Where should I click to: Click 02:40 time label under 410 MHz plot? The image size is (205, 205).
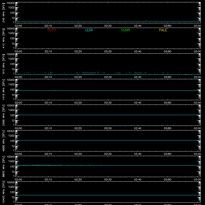coord(138,52)
